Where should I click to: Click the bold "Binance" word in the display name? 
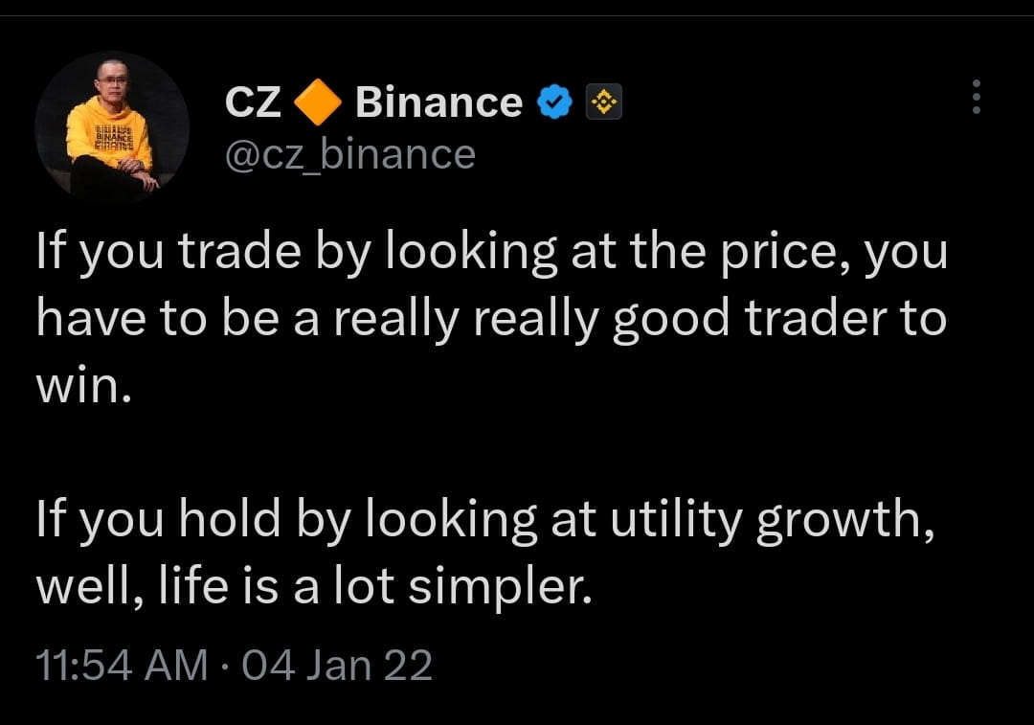tap(438, 102)
